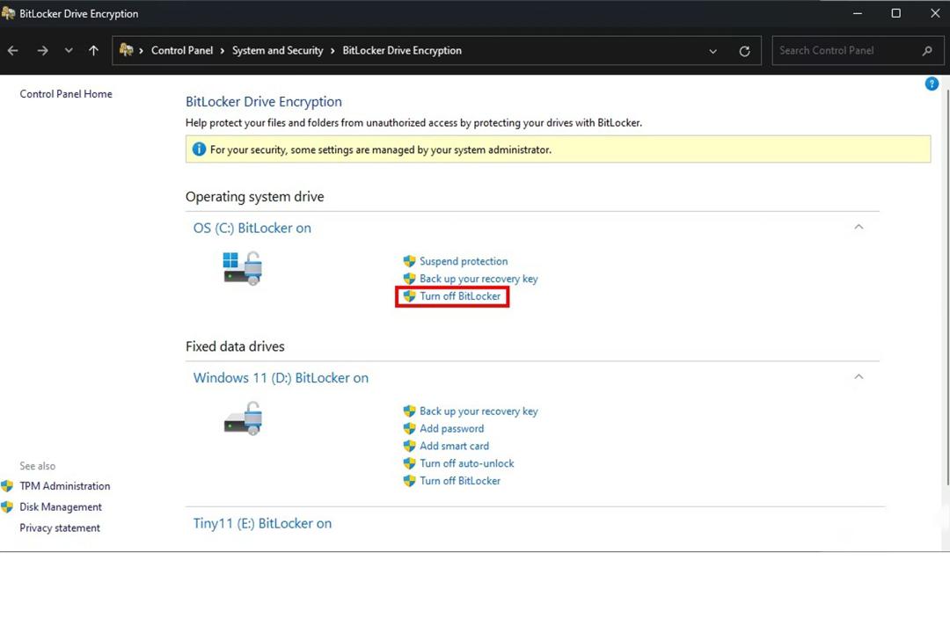Collapse the Windows 11 (D:) section

coord(859,377)
